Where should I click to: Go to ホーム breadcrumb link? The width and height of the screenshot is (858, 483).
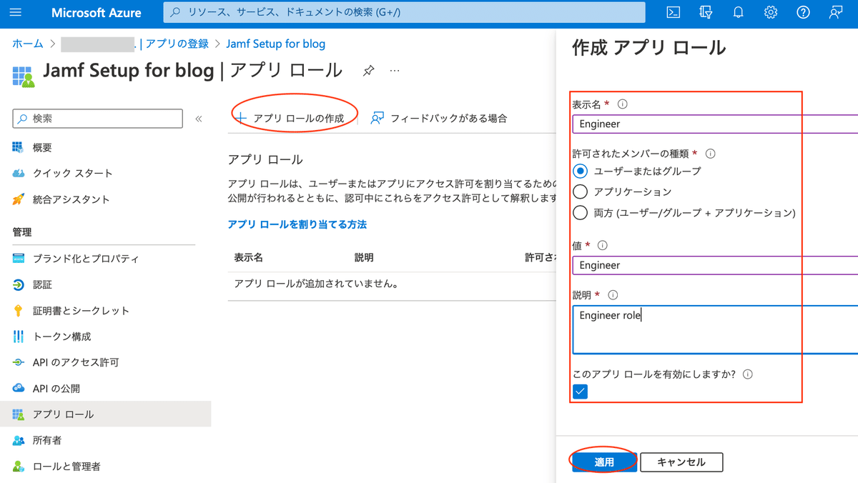(x=28, y=44)
